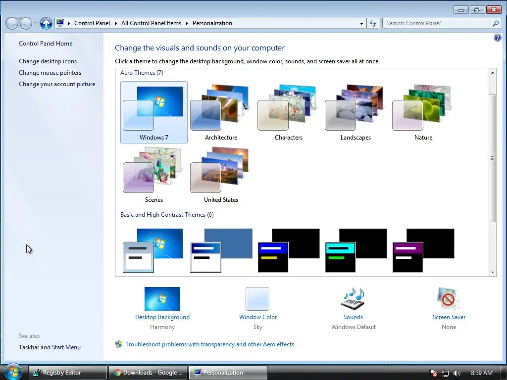Expand arrow after Control Panel breadcrumb

point(116,23)
